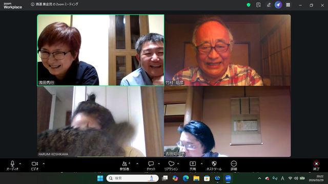The height and width of the screenshot is (184, 328).
Task: Mute or unmute the audio microphone
Action: [12, 166]
